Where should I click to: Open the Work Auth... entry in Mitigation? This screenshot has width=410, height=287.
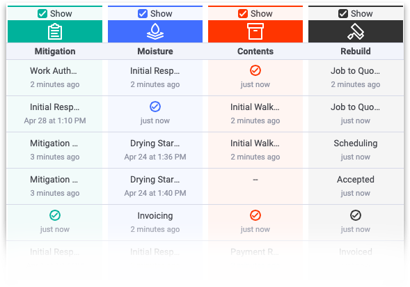54,70
